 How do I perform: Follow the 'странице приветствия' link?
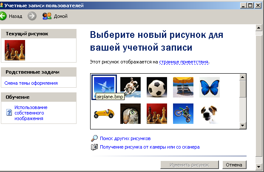pyautogui.click(x=184, y=62)
